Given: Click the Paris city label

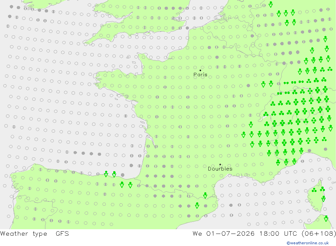Looking at the screenshot, I should pos(200,75).
